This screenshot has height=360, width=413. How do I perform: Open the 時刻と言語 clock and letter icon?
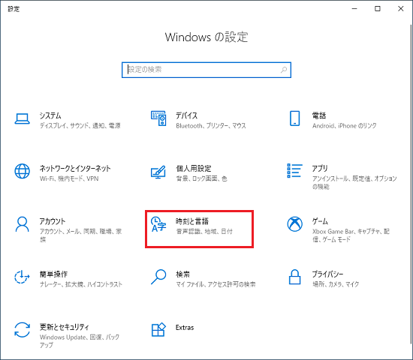point(158,224)
